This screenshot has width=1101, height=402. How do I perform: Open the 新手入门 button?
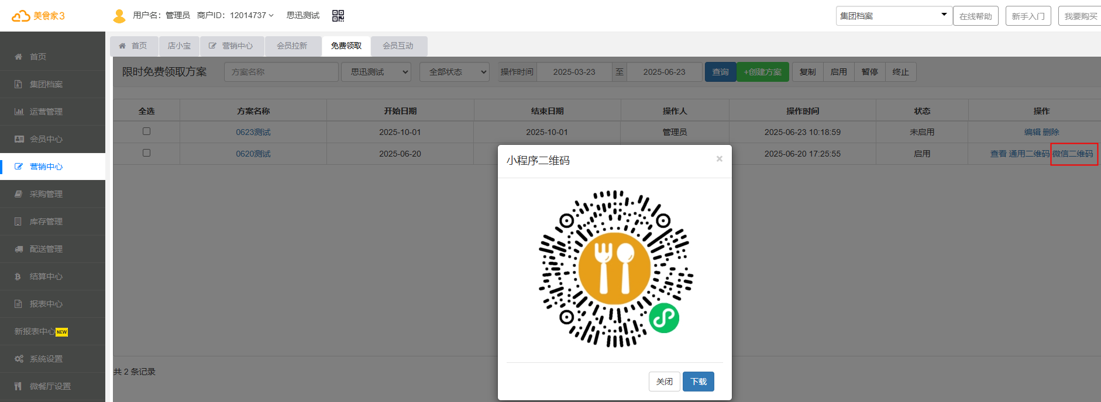coord(1028,16)
